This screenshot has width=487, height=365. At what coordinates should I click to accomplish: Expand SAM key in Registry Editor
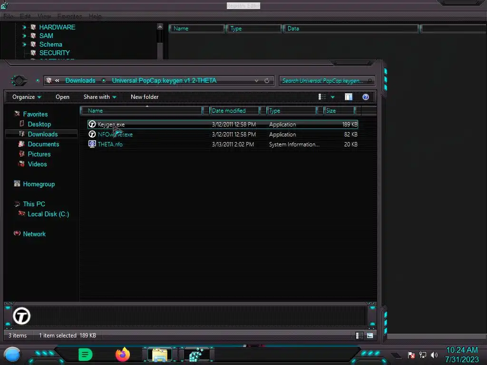click(x=24, y=36)
